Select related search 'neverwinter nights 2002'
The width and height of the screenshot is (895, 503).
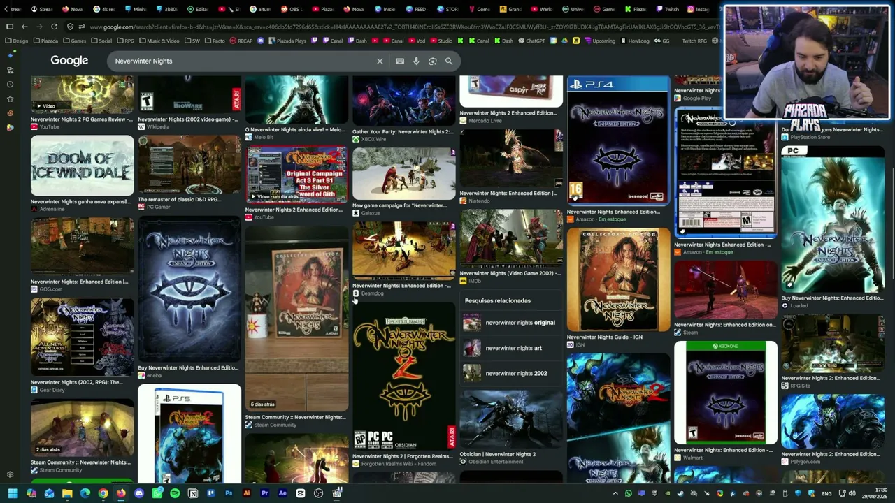512,373
